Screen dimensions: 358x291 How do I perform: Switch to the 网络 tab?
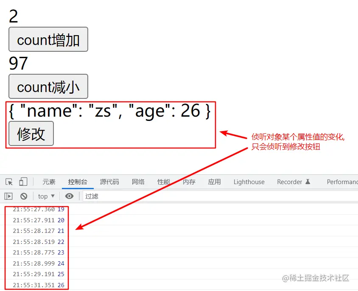tap(138, 182)
